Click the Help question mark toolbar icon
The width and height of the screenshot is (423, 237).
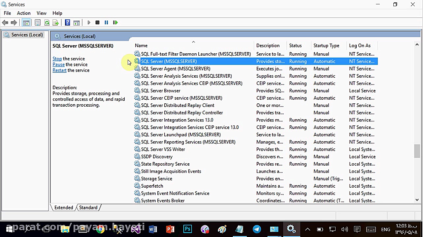coord(67,22)
